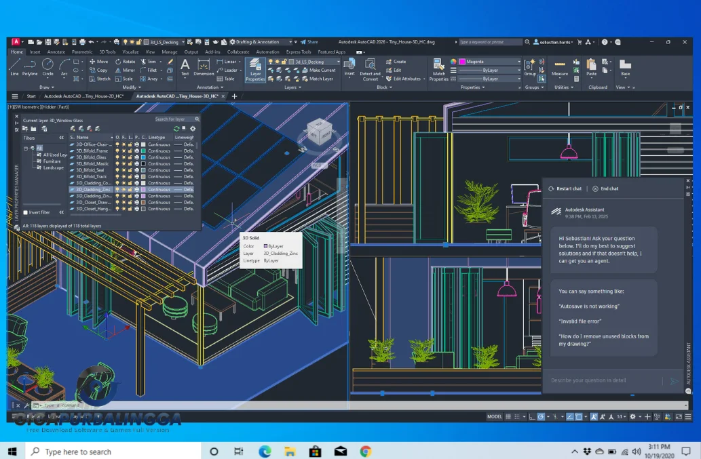The height and width of the screenshot is (459, 701).
Task: Open layer manager settings gear
Action: (193, 129)
